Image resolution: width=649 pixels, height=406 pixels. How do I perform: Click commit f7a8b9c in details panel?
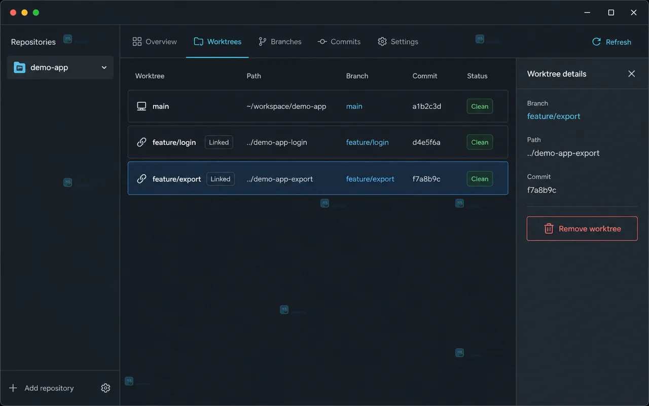click(542, 191)
